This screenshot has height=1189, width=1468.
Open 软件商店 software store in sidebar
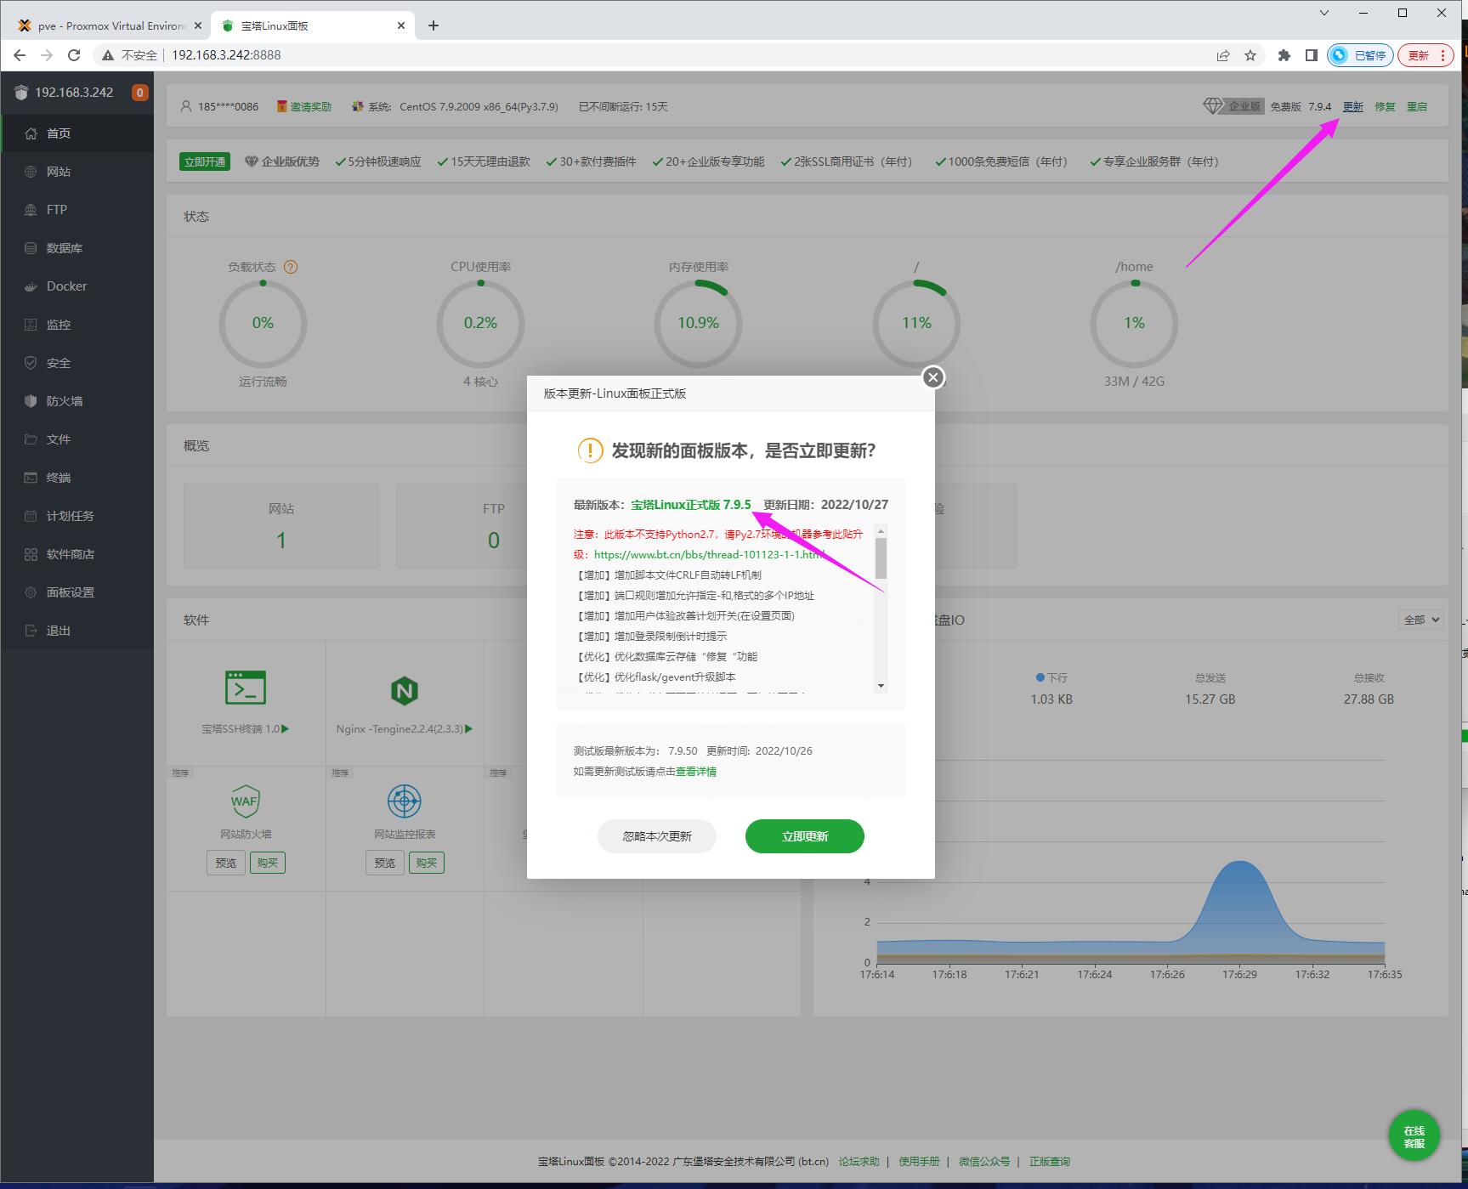[x=77, y=554]
